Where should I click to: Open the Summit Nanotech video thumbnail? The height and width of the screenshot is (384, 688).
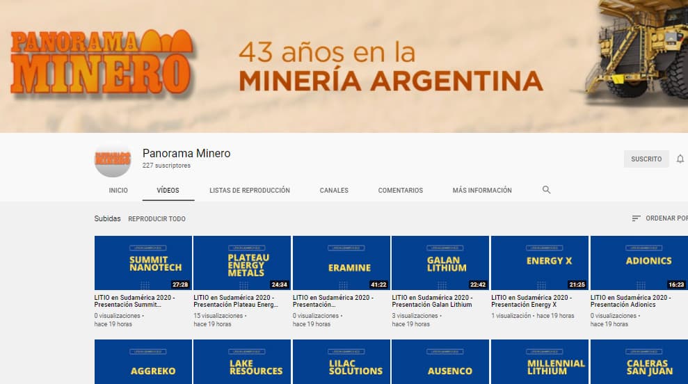(x=143, y=263)
